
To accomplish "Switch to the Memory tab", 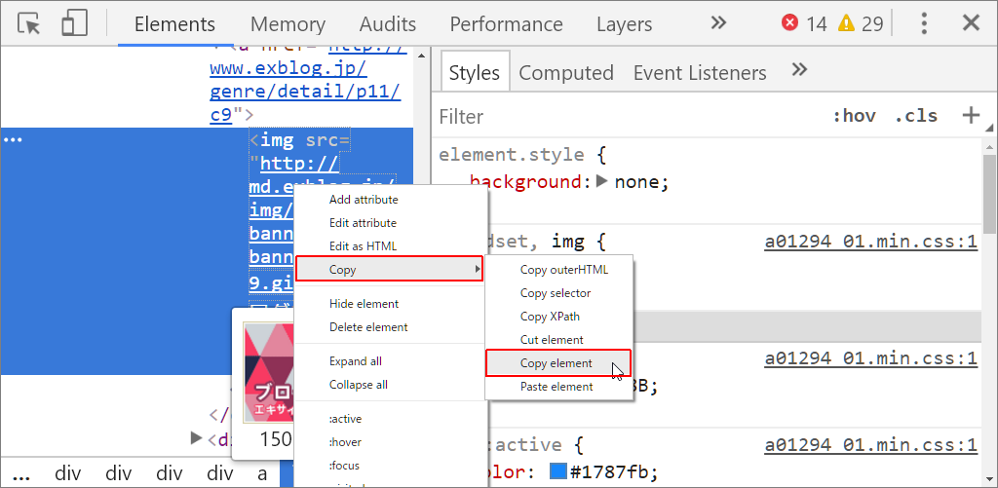I will click(x=288, y=24).
